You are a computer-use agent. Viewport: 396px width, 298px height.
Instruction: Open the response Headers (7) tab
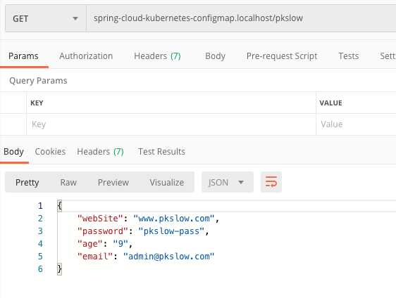100,152
